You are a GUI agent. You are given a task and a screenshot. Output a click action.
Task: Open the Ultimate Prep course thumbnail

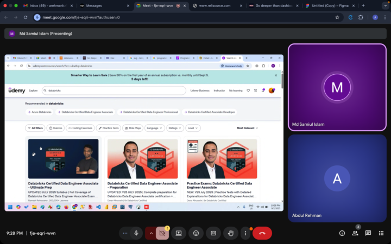click(64, 158)
